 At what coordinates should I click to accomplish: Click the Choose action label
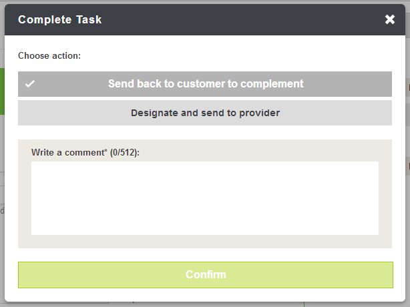49,55
